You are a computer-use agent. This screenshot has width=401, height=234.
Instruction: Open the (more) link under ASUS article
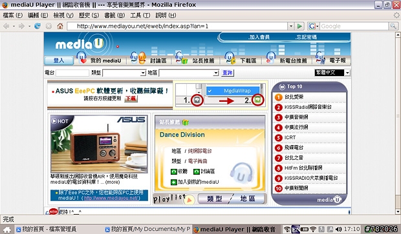tap(113, 182)
